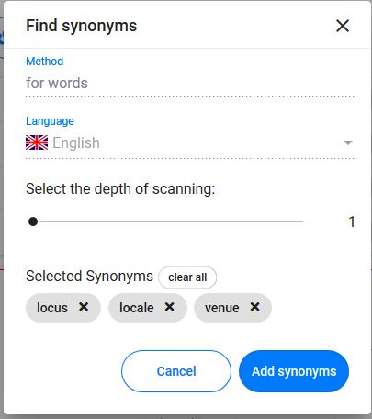Viewport: 372px width, 419px height.
Task: Click the UK flag icon
Action: coord(37,142)
